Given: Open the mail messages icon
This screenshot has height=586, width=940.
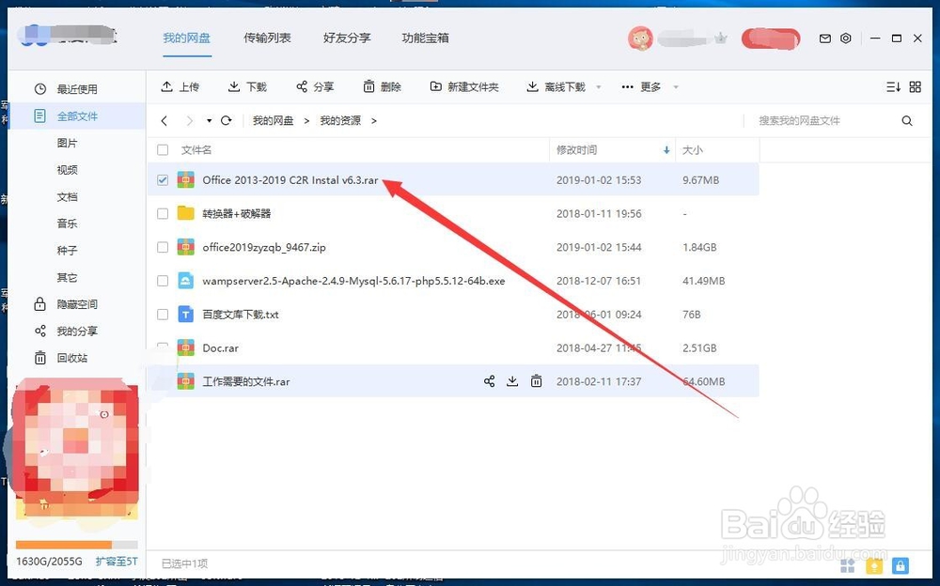Looking at the screenshot, I should pyautogui.click(x=825, y=39).
